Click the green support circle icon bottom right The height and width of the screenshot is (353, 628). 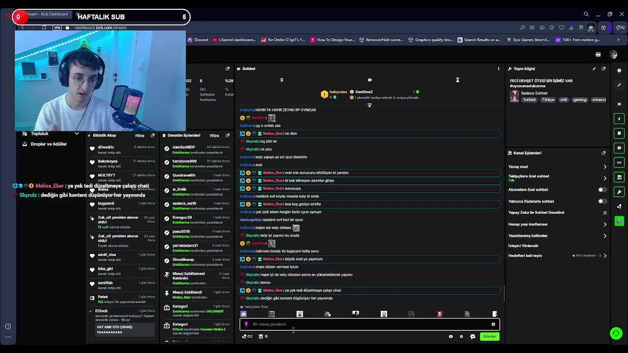pyautogui.click(x=616, y=333)
